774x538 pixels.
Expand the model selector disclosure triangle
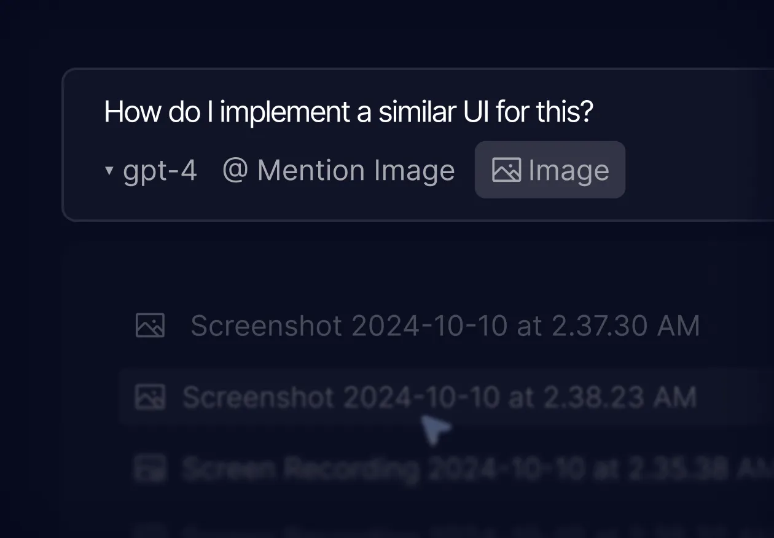click(x=108, y=171)
